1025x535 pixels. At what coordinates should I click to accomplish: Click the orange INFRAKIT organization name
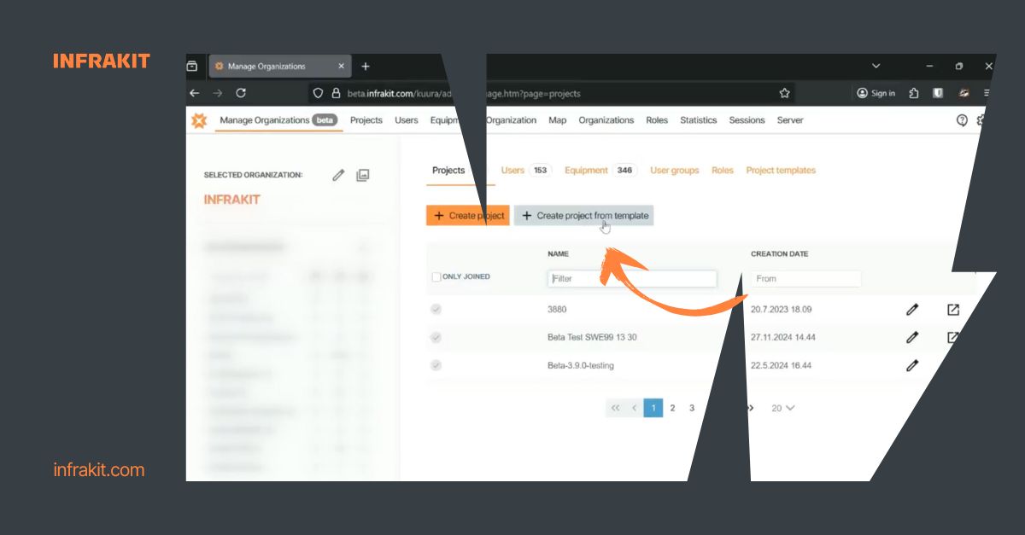(x=231, y=200)
